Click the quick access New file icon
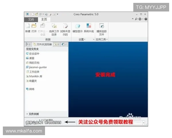The height and width of the screenshot is (138, 172). point(33,14)
